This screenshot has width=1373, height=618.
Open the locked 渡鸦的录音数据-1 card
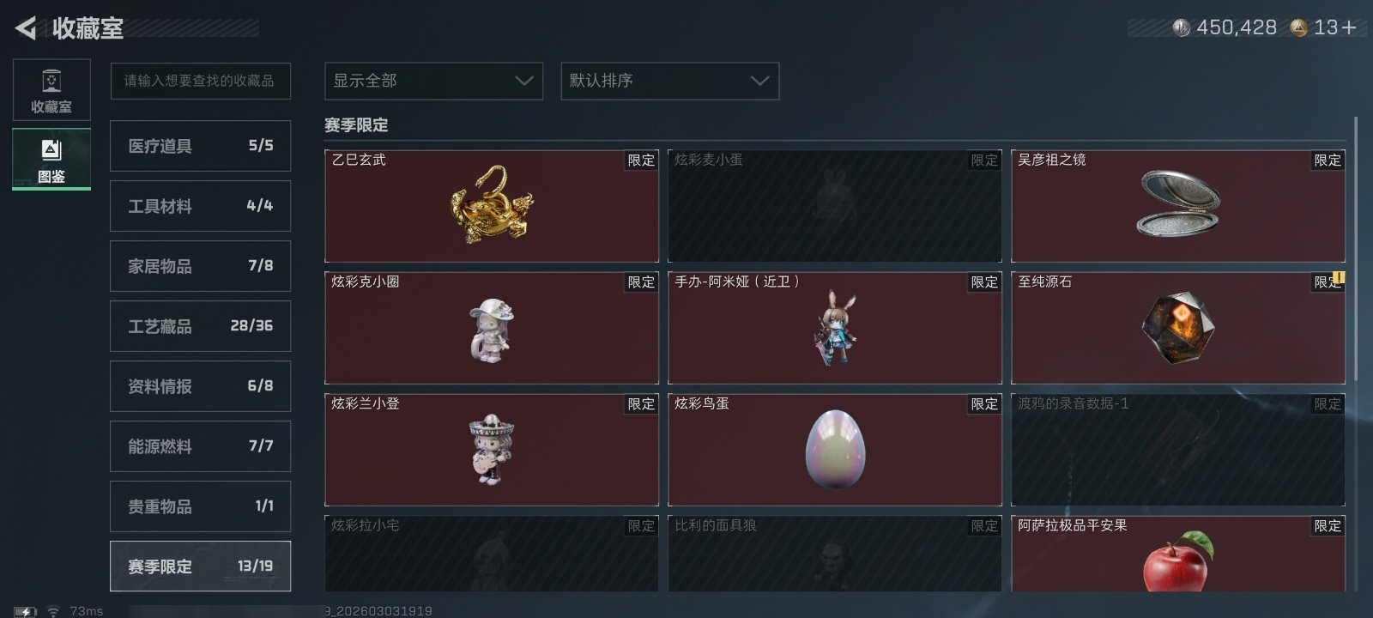point(1178,450)
